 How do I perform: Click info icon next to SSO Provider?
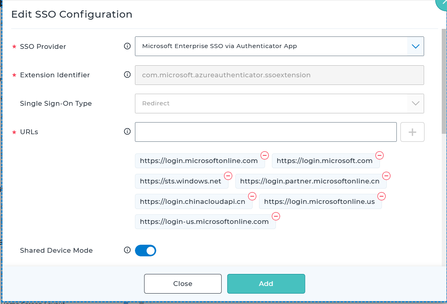(x=127, y=46)
